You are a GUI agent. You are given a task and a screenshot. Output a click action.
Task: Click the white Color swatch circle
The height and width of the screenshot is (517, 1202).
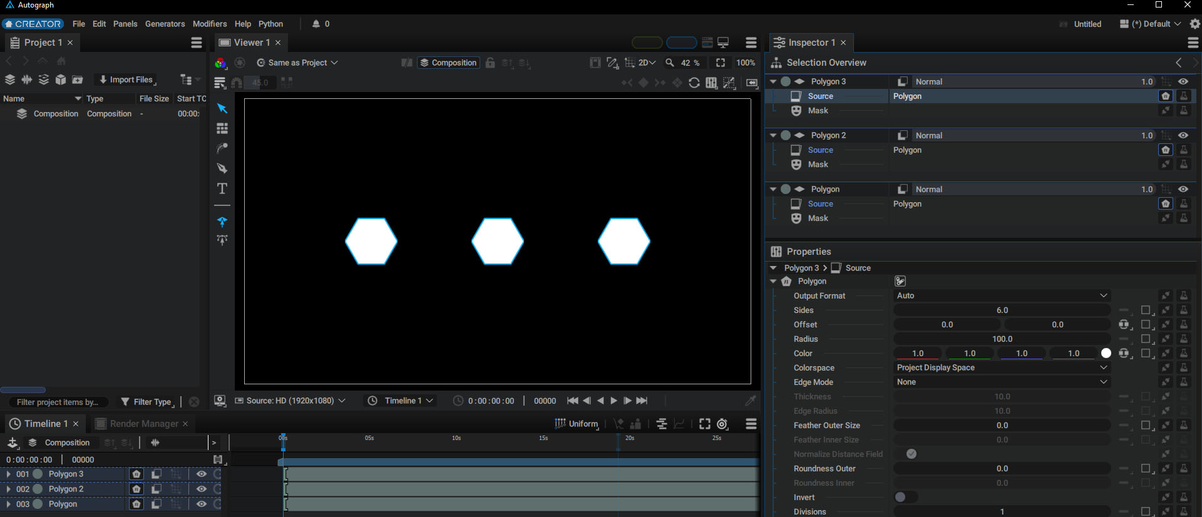point(1106,353)
